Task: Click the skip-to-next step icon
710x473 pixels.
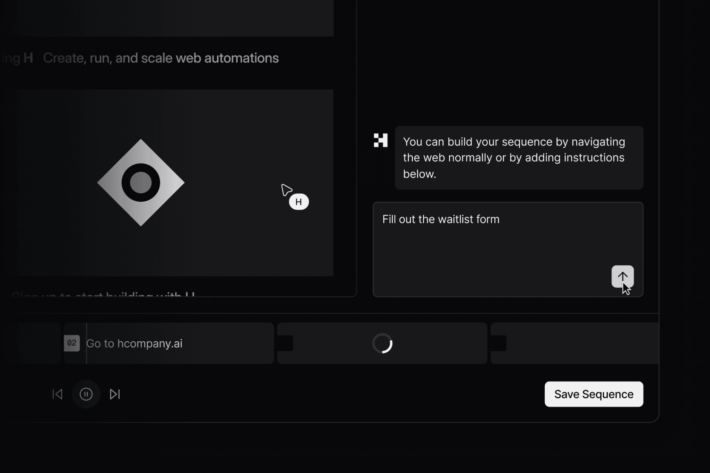Action: tap(115, 394)
